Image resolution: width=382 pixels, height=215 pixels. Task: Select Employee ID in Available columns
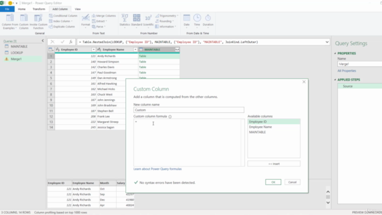pyautogui.click(x=274, y=122)
